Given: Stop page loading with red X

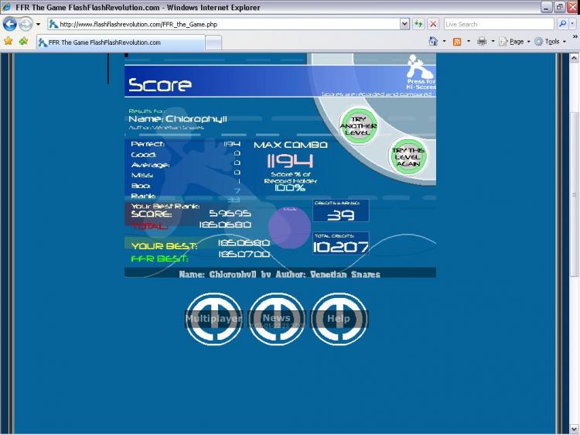Looking at the screenshot, I should coord(433,24).
